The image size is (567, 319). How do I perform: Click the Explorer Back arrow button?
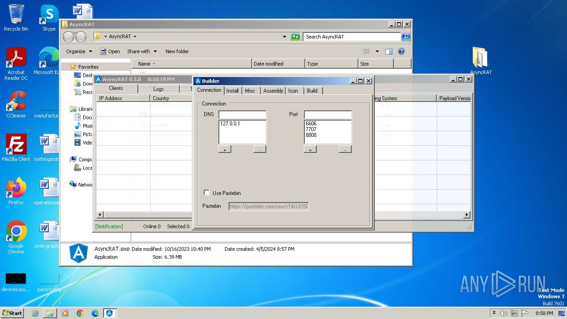[x=69, y=37]
